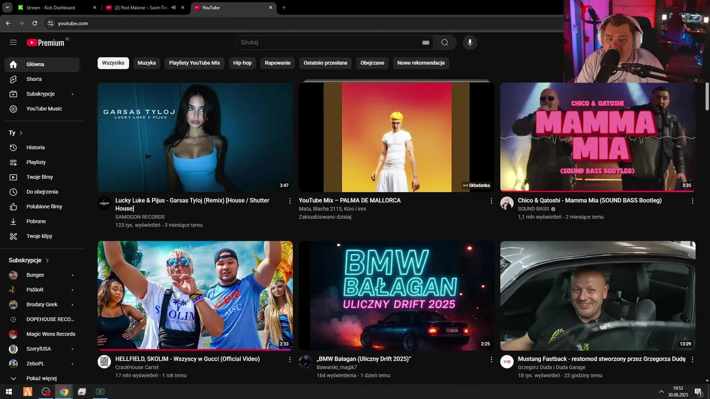Switch to Stream - Kick Dashboard tab
Viewport: 710px width, 399px height.
57,8
